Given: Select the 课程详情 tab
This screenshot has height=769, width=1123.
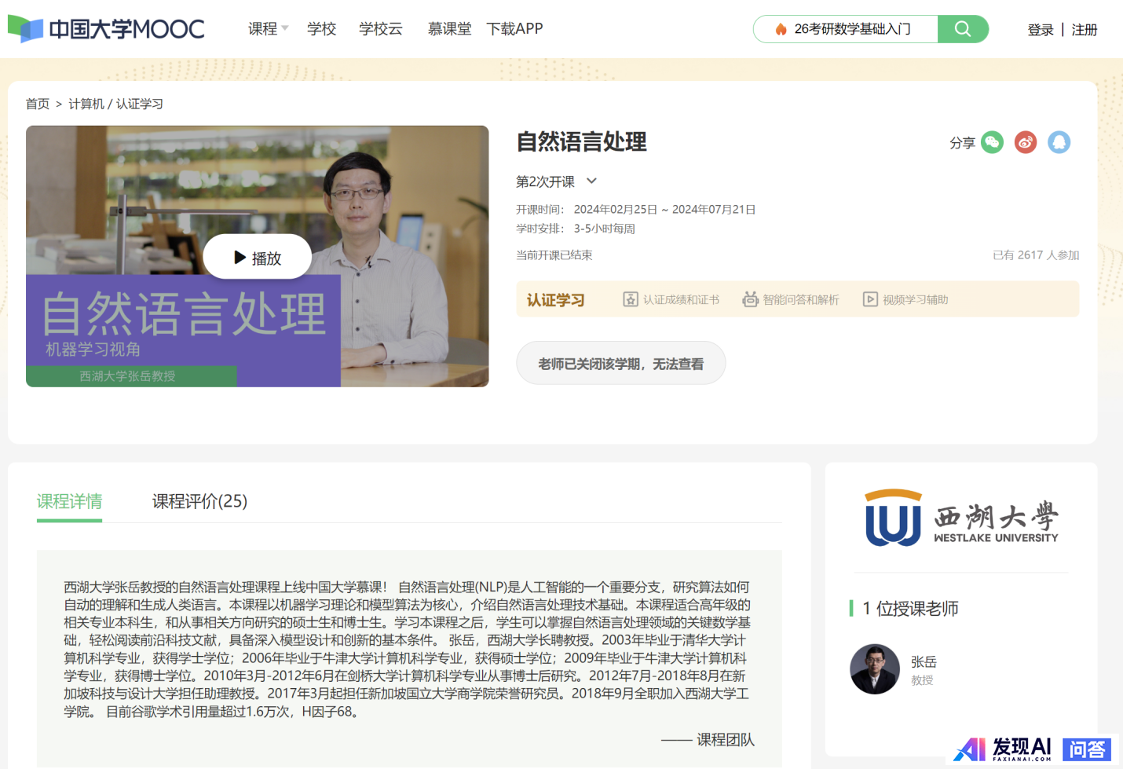Looking at the screenshot, I should pyautogui.click(x=69, y=501).
